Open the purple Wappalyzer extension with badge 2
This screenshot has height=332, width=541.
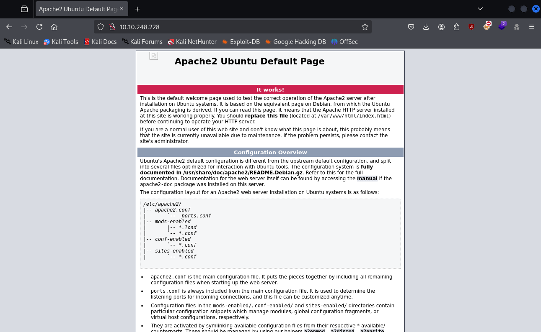tap(502, 26)
